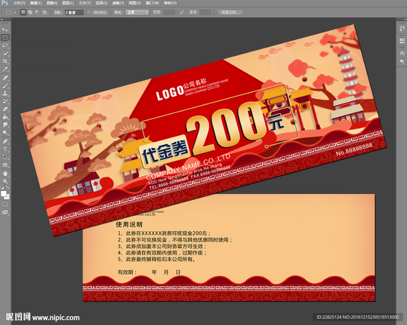
Task: Open the marquee tool preset picker arrow
Action: click(15, 12)
